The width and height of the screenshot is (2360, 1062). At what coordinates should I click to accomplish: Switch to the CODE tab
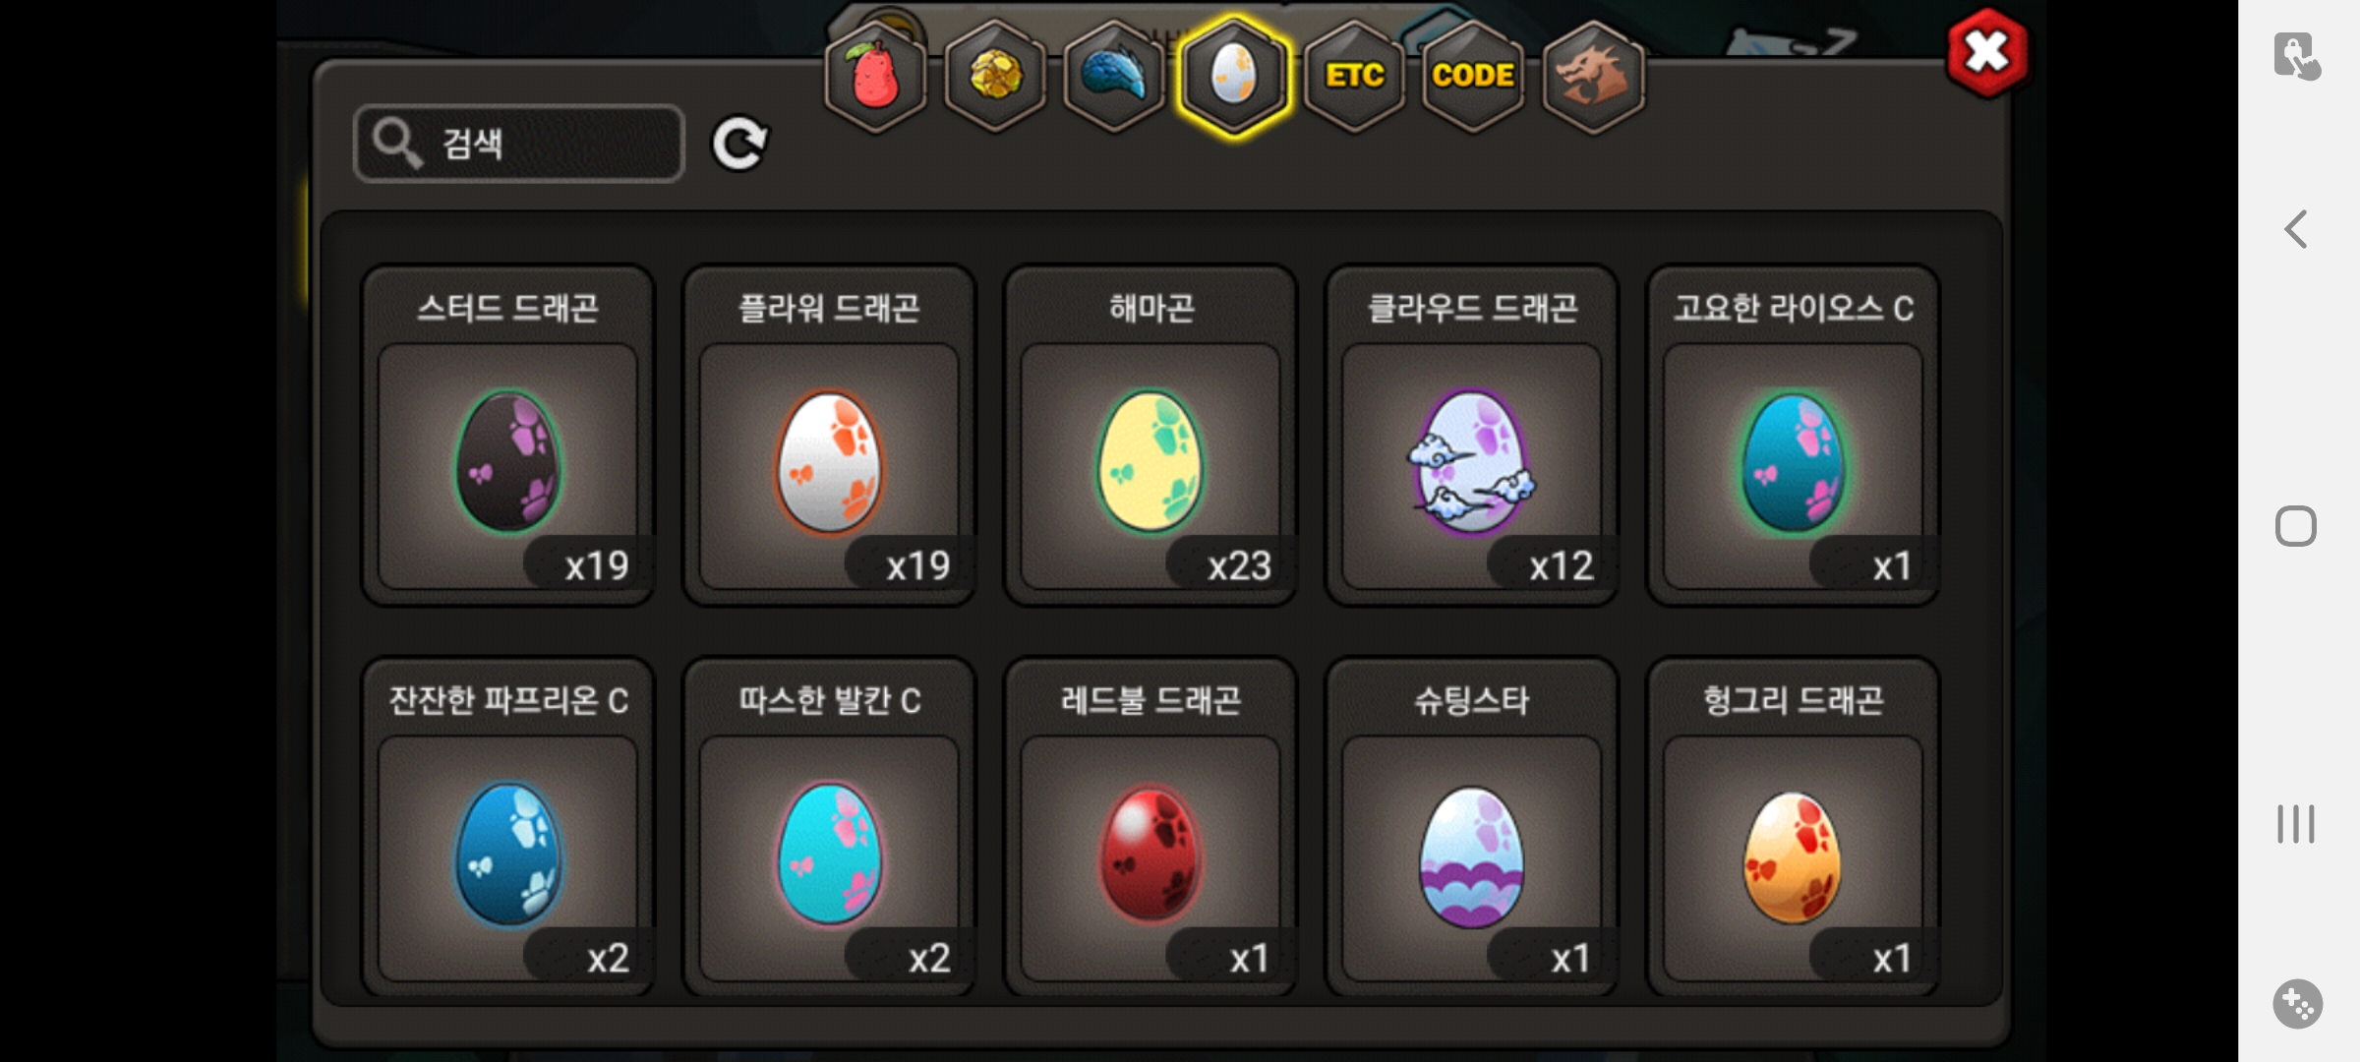tap(1473, 77)
